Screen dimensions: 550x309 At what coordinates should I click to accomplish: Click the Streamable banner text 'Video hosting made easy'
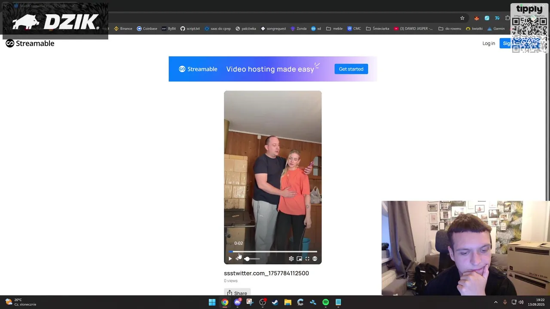click(x=270, y=69)
